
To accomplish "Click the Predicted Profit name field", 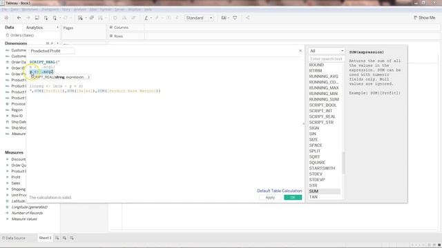I will [x=52, y=51].
